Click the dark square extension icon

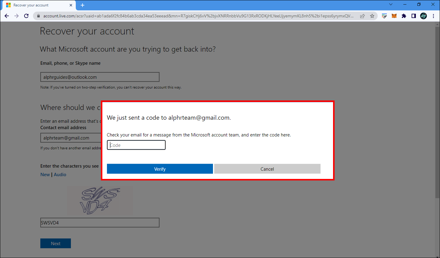[414, 16]
